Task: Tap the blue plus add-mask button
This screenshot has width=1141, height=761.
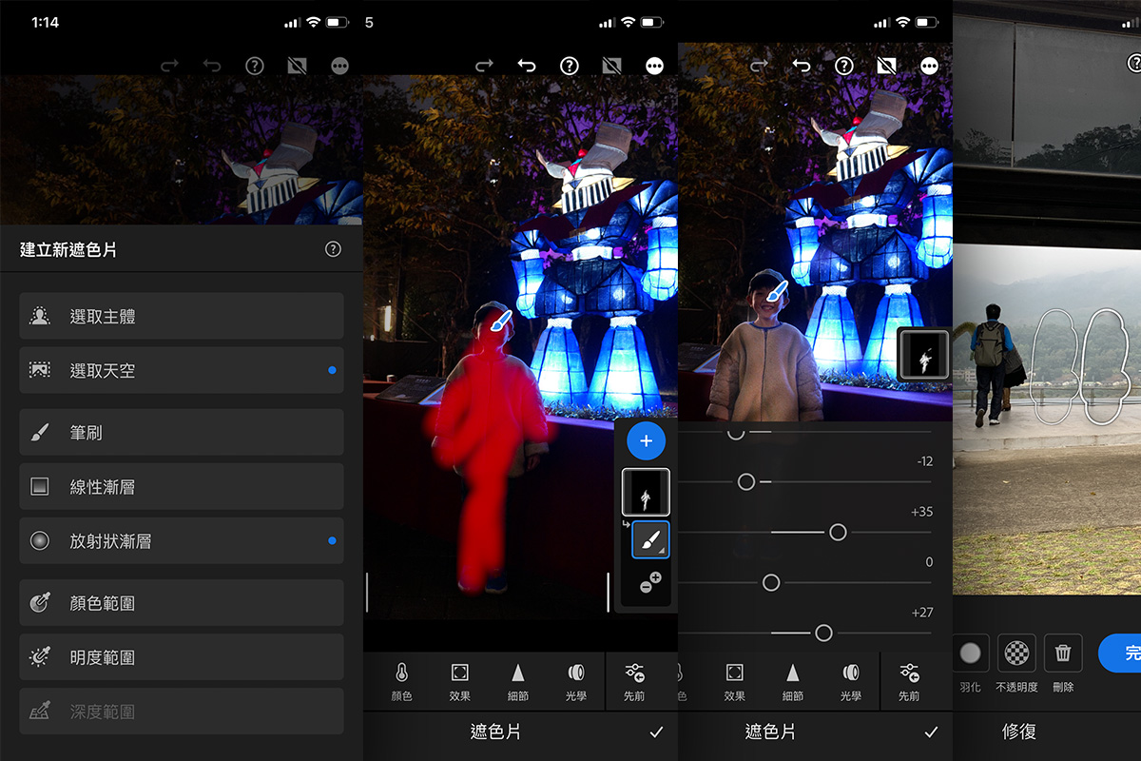Action: pos(647,440)
